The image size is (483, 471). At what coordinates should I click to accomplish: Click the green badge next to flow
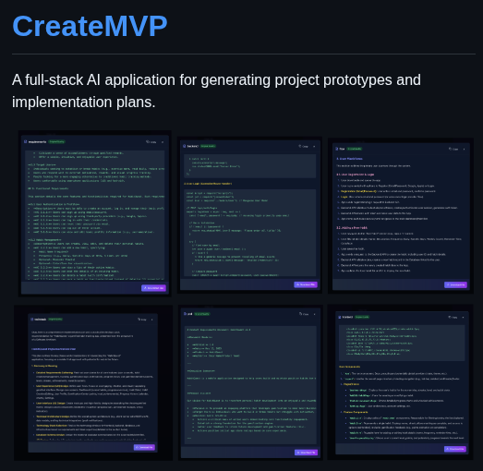pos(355,149)
